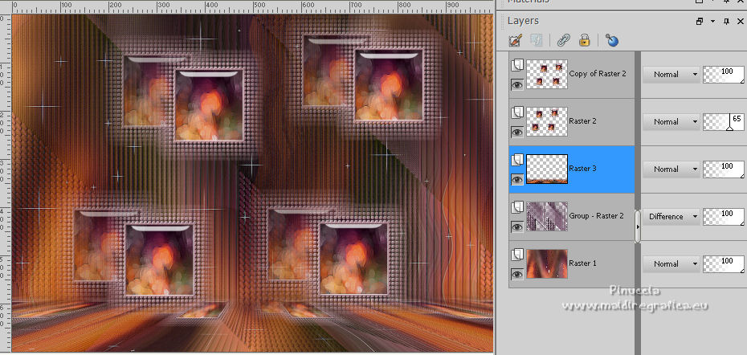Image resolution: width=747 pixels, height=355 pixels.
Task: Select layer name 'Copy of Raster 2'
Action: 598,74
